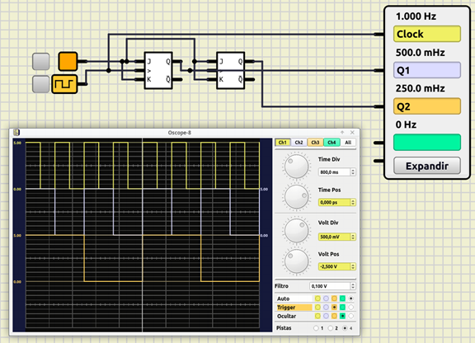The image size is (475, 343).
Task: Click the yellow Clock channel label
Action: (427, 34)
